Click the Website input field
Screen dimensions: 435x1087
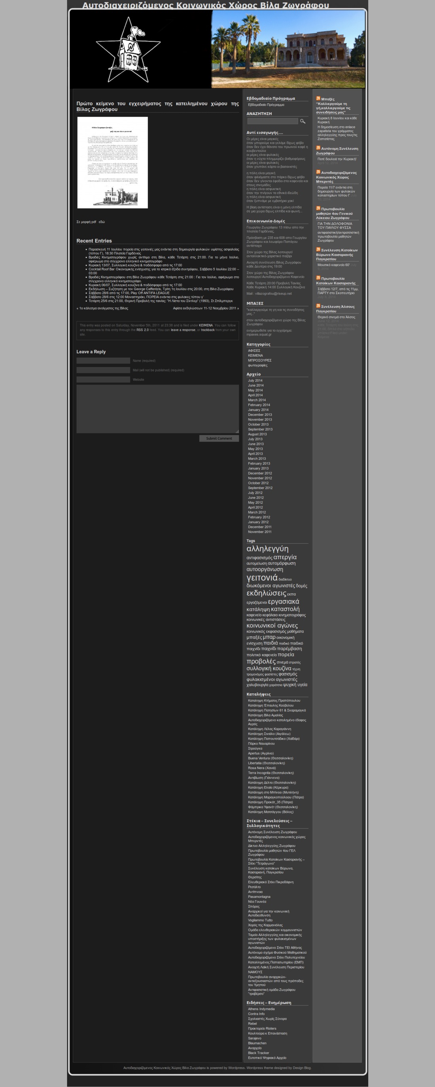103,379
